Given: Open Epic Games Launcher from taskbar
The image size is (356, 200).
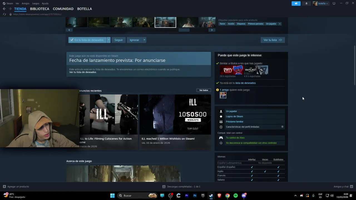Looking at the screenshot, I should 203,196.
